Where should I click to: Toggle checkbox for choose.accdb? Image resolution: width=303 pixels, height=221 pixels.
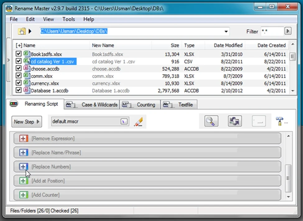pyautogui.click(x=19, y=69)
